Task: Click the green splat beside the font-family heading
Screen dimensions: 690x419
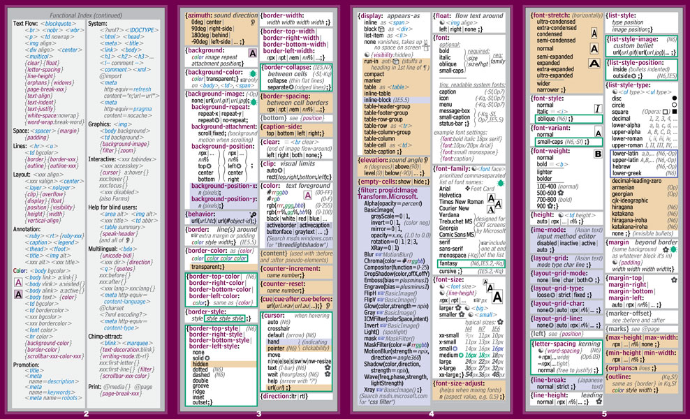Action: pyautogui.click(x=500, y=183)
